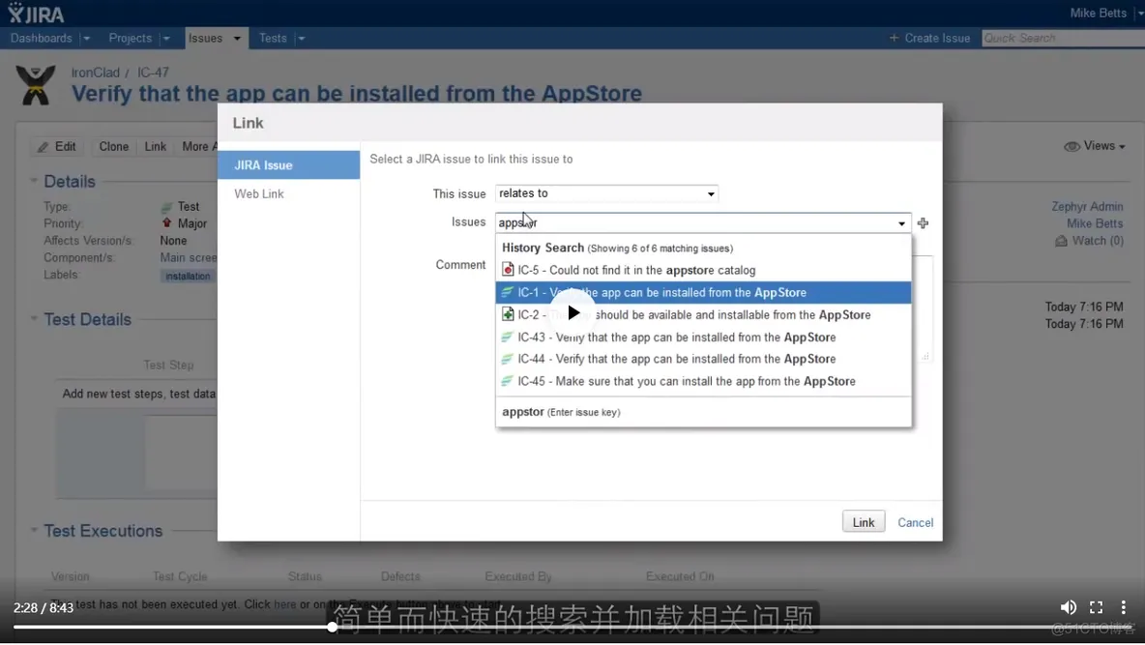
Task: Open Tests menu arrow
Action: click(302, 38)
